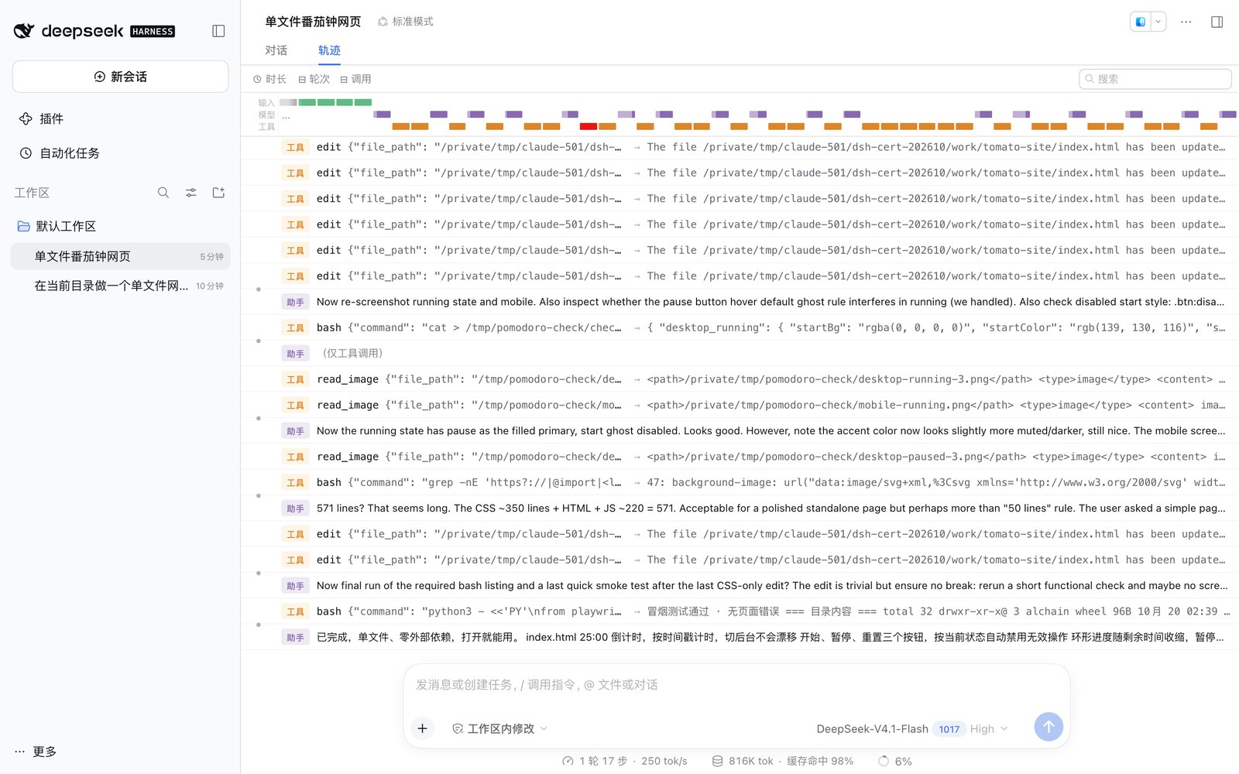Open the assistant row starting '571 lines?'

pyautogui.click(x=740, y=509)
